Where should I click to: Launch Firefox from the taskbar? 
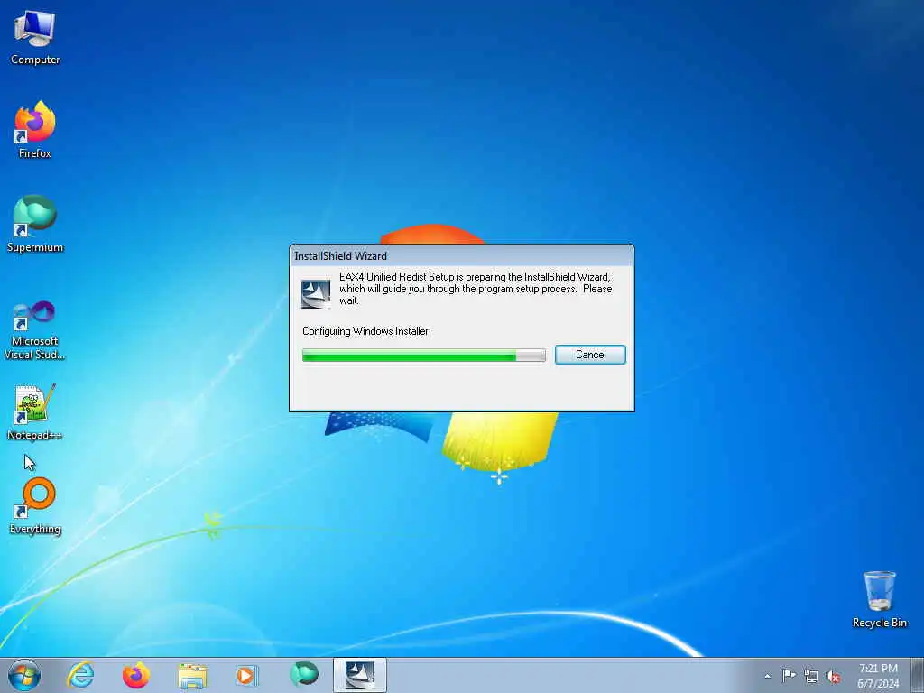pos(136,675)
